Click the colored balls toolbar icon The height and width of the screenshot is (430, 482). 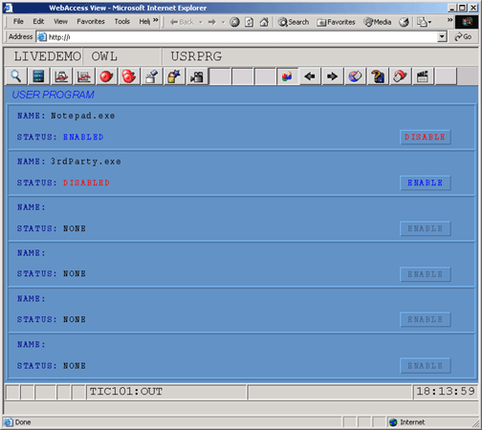[x=287, y=76]
